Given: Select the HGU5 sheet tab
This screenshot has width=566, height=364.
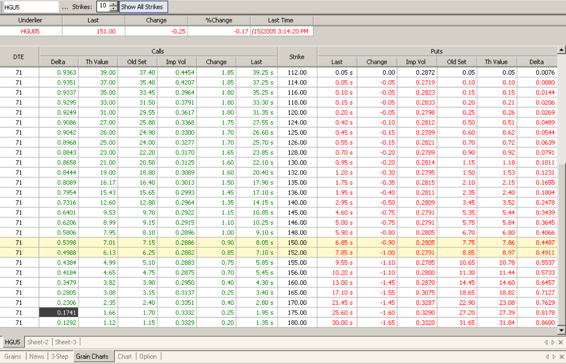Looking at the screenshot, I should point(13,342).
